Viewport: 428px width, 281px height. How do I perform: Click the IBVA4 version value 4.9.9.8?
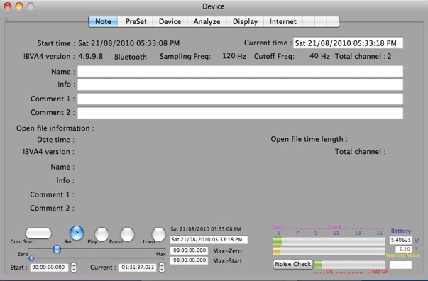91,57
